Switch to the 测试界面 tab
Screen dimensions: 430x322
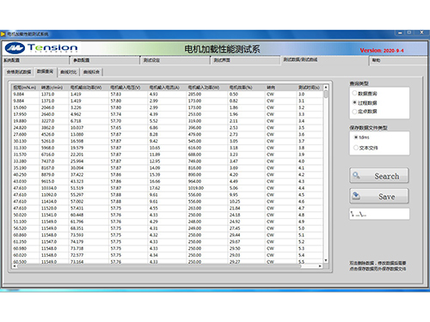[245, 60]
